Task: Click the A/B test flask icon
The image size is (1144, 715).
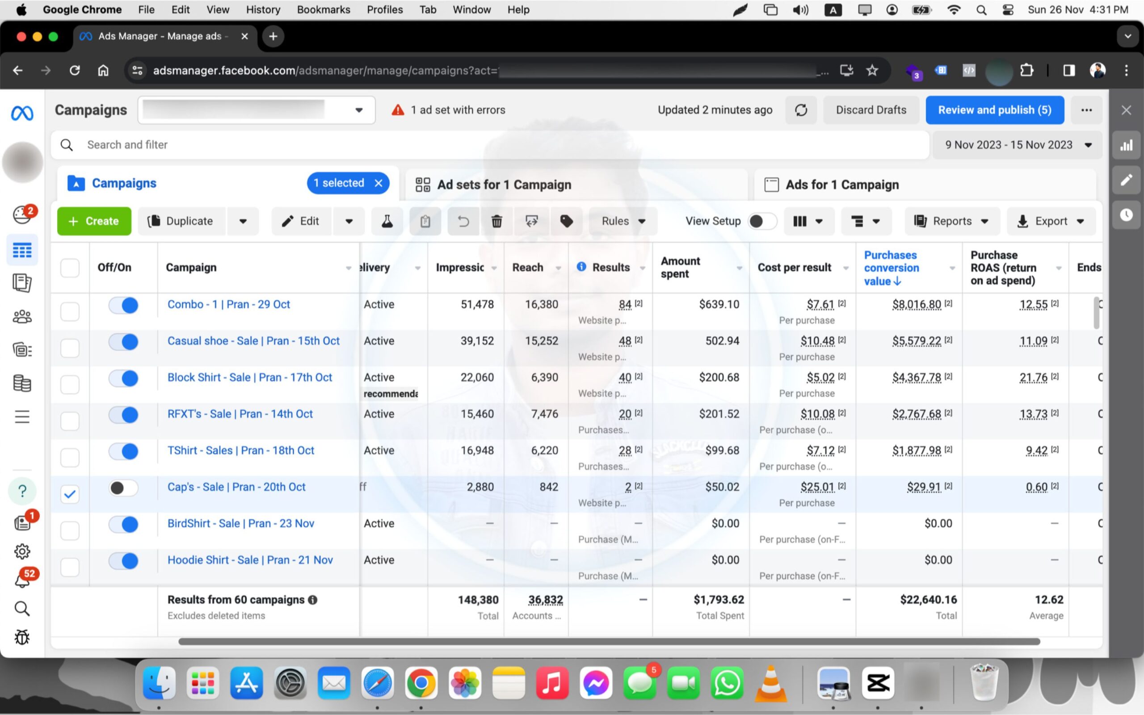Action: 387,221
